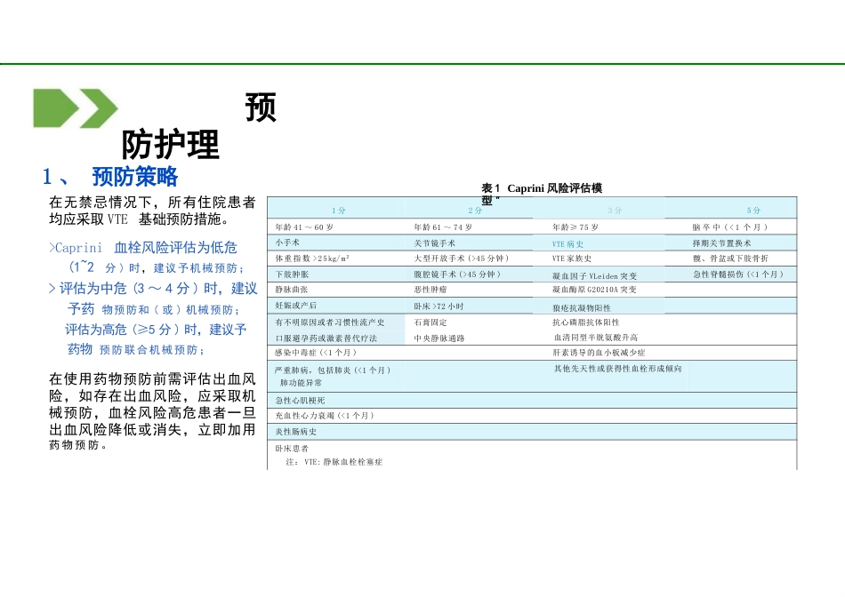Select cell '腹腔镜手术 (>45 分钟)'
Screen dimensions: 845x597
pos(457,275)
